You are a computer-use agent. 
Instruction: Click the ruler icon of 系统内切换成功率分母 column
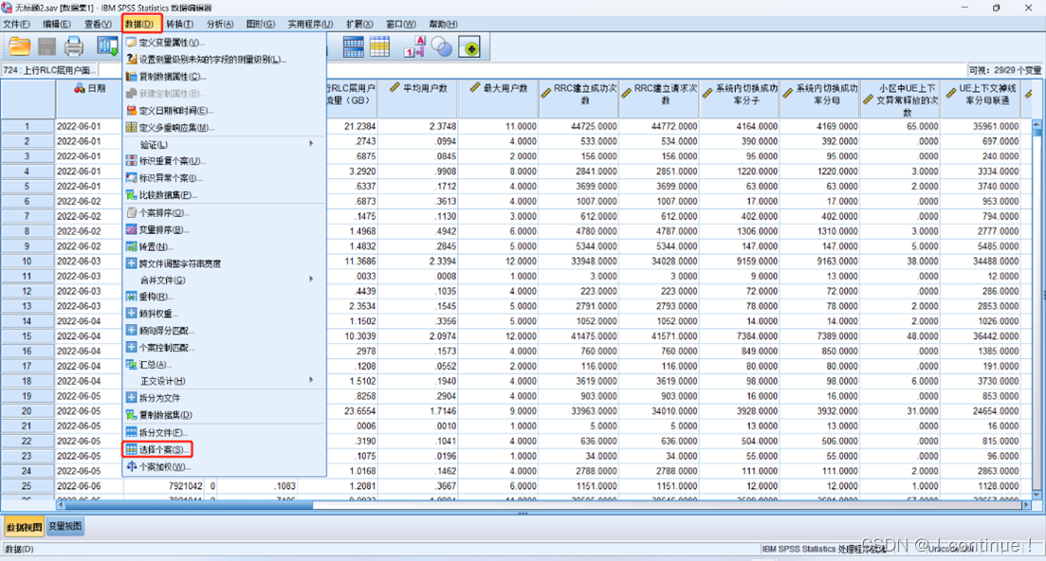pos(788,93)
